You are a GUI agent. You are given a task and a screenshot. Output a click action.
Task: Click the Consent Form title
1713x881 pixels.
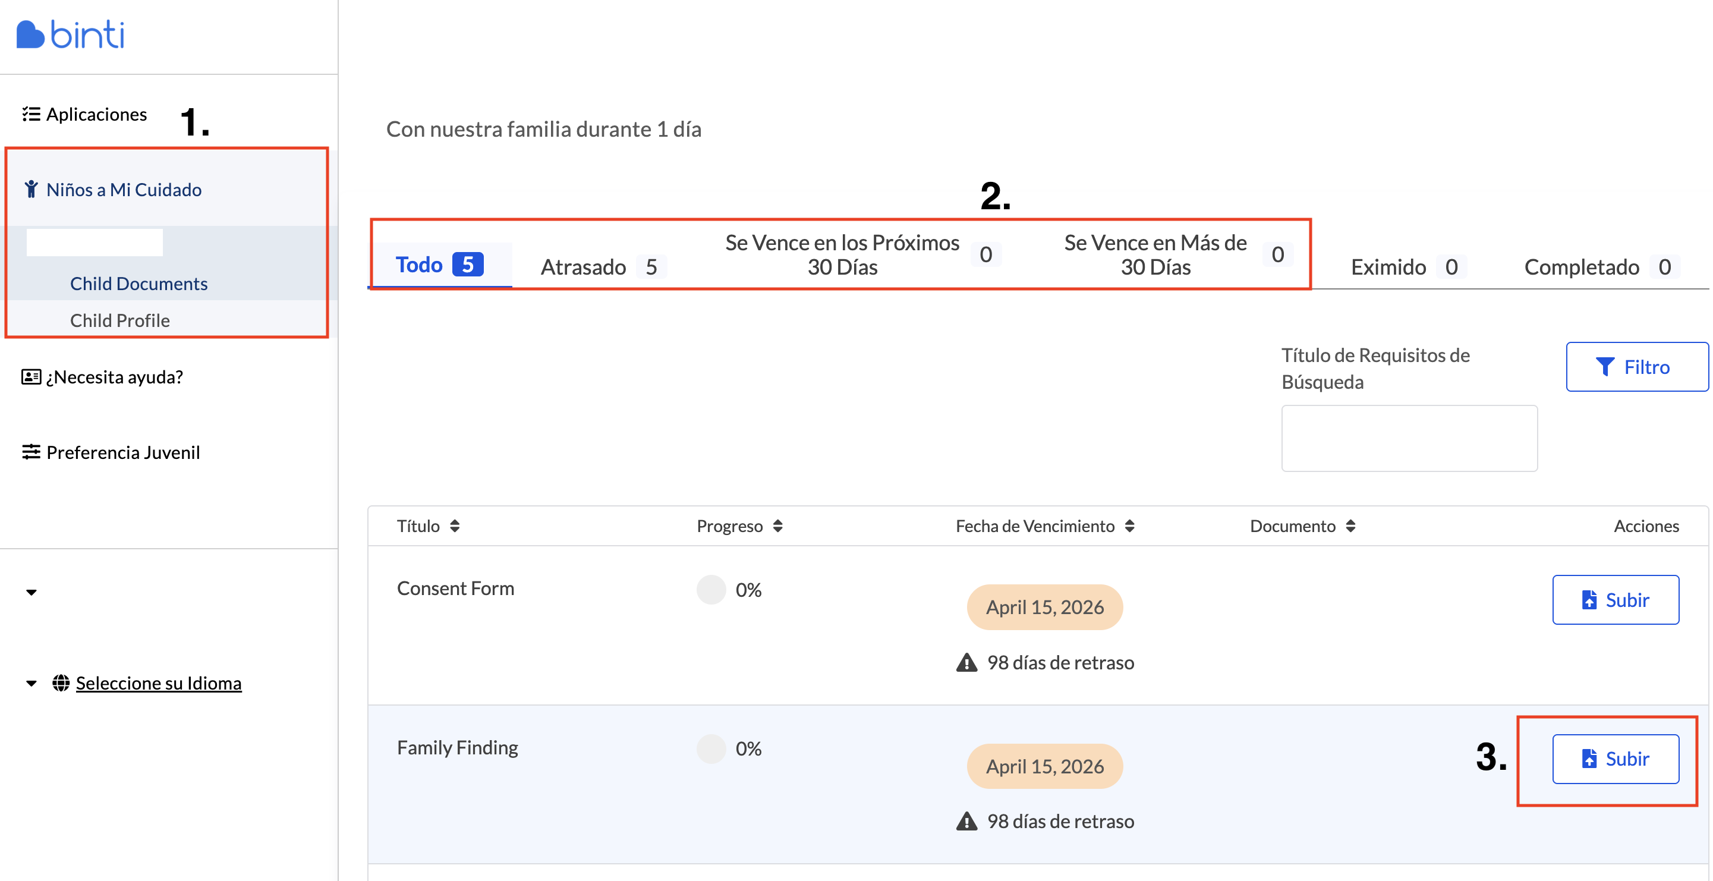455,589
